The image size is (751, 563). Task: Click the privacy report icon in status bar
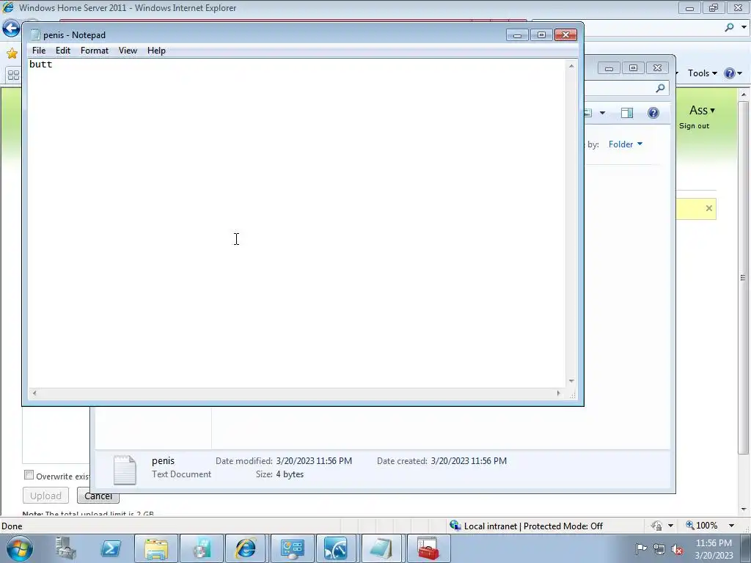pos(656,526)
